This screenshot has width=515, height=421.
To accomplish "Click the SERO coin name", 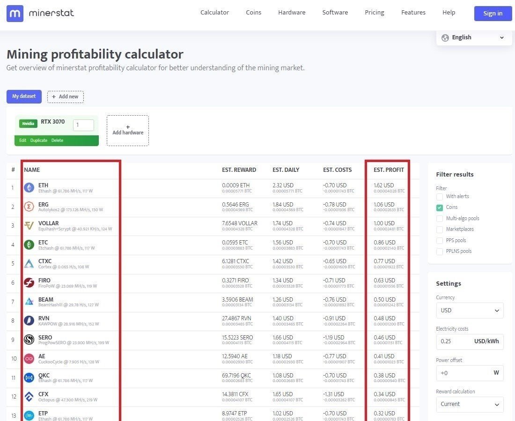I will pos(45,338).
